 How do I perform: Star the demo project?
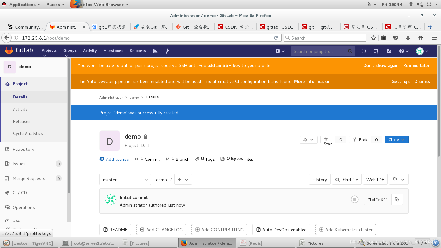328,139
